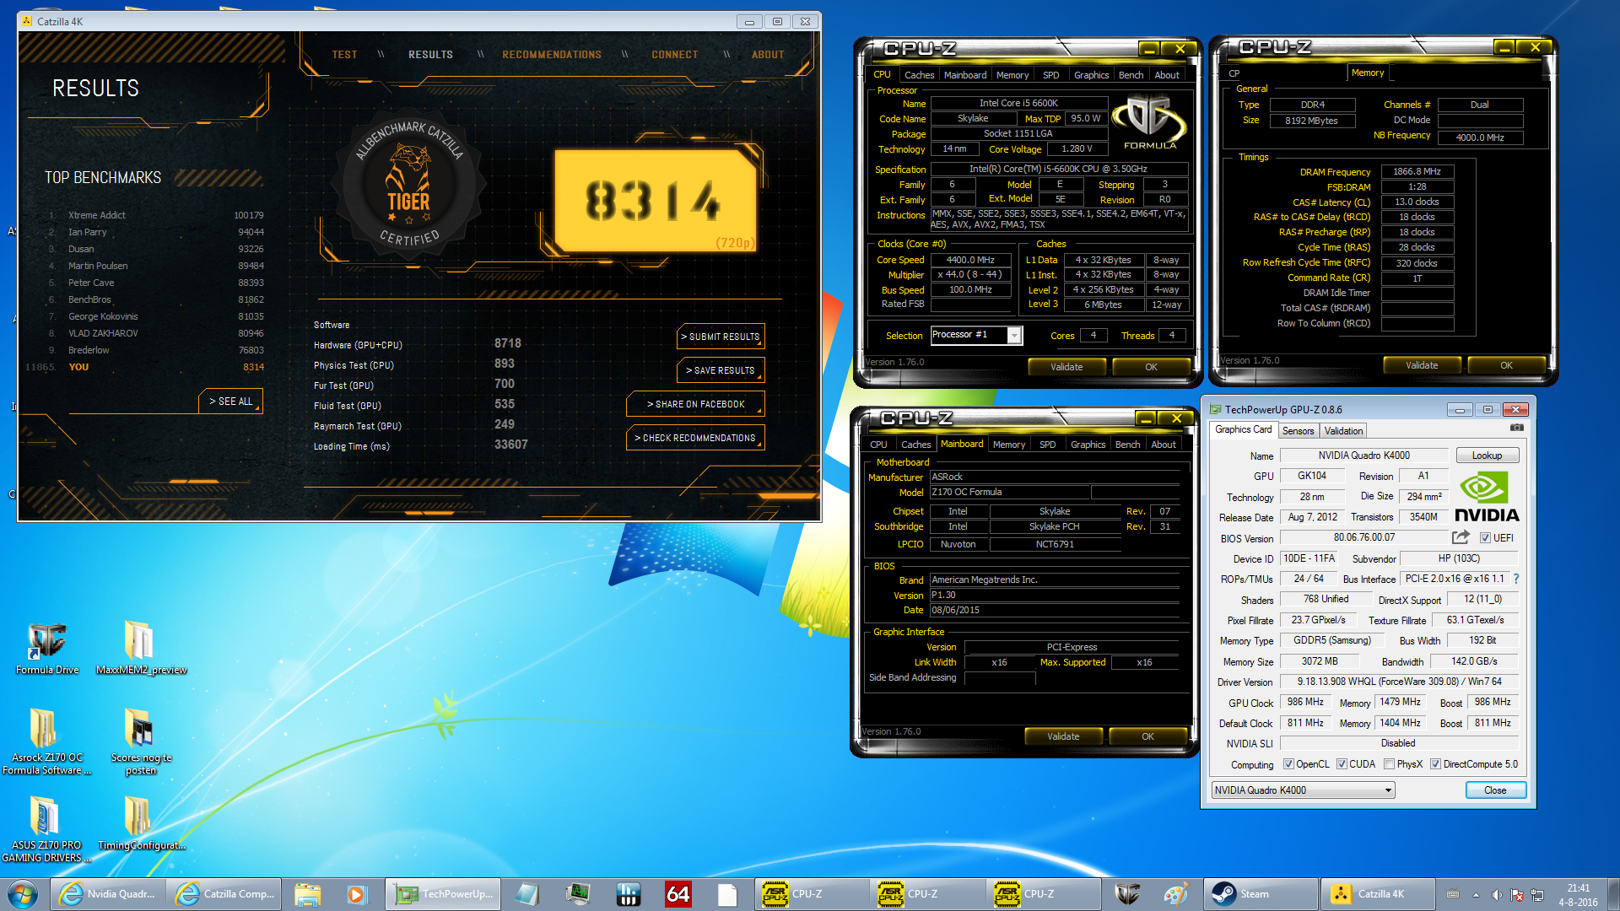Open Caches tab in CPU-Z processor window
The image size is (1620, 911).
click(919, 75)
